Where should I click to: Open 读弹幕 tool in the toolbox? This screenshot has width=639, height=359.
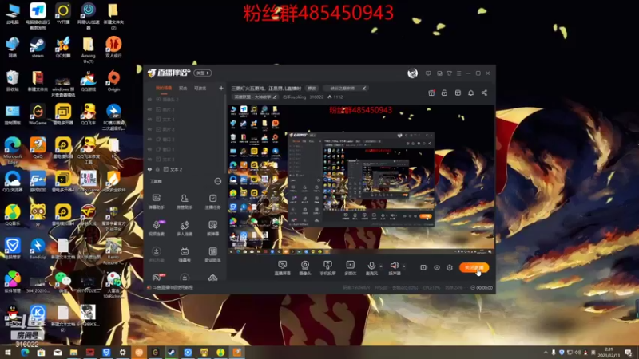tap(212, 228)
